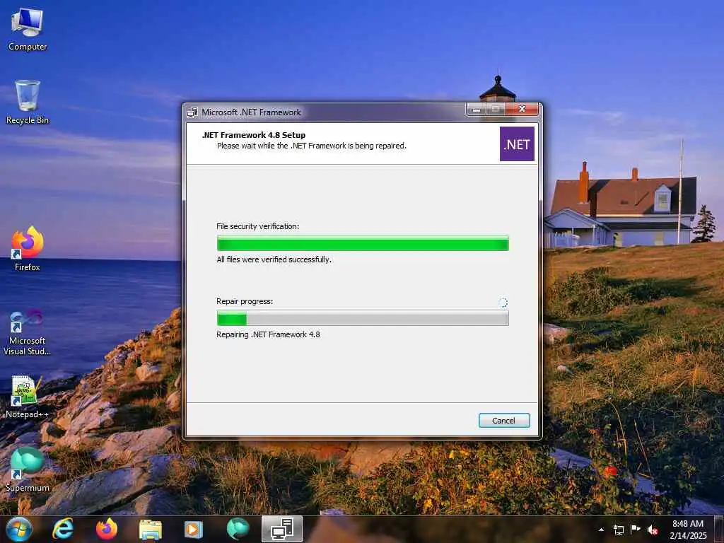Switch to the .NET setup taskbar button
The width and height of the screenshot is (724, 543).
[x=282, y=529]
